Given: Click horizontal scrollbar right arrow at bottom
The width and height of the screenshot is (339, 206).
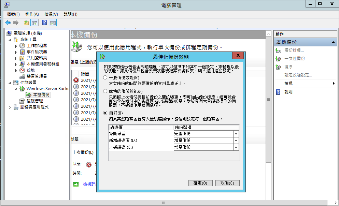Looking at the screenshot, I should click(336, 203).
